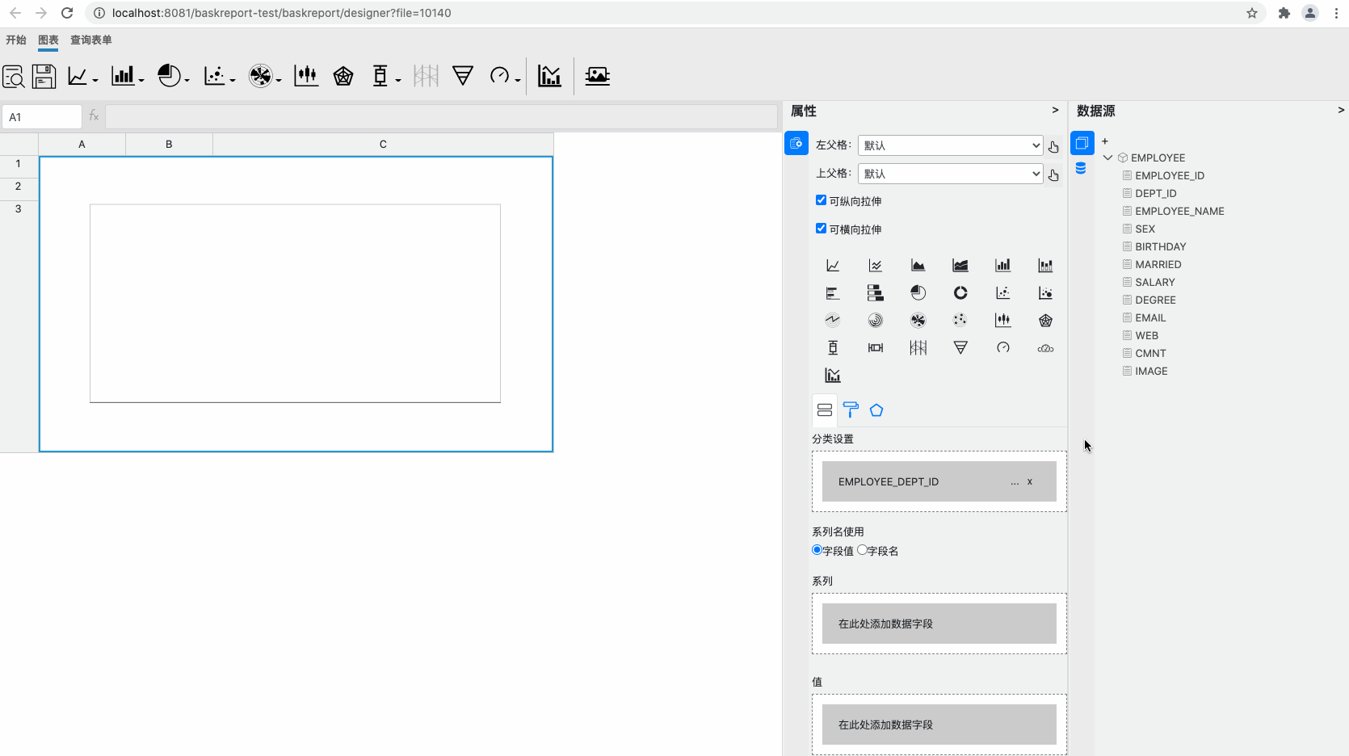Click the preview report icon in toolbar

(14, 76)
